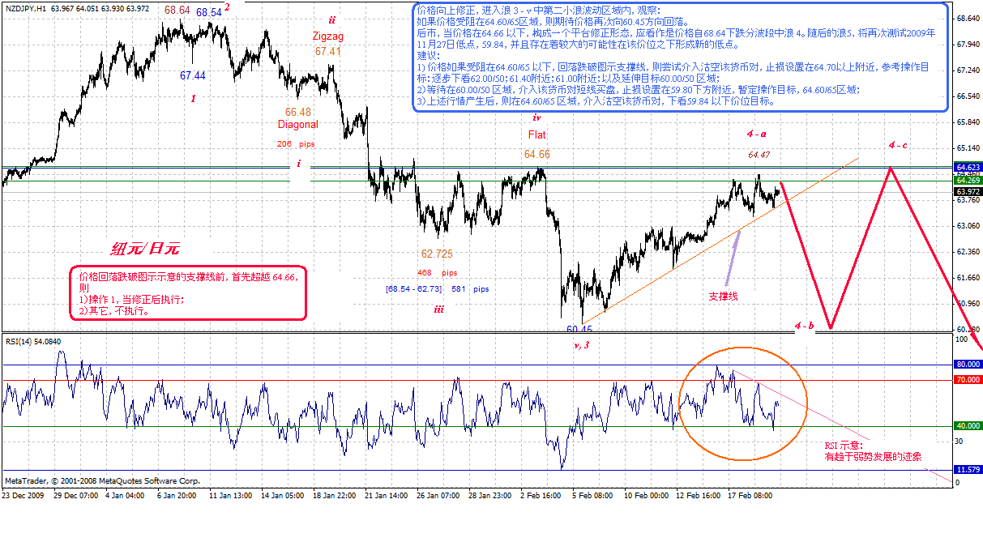Select the red '468 pips' label
This screenshot has width=983, height=559.
click(438, 273)
